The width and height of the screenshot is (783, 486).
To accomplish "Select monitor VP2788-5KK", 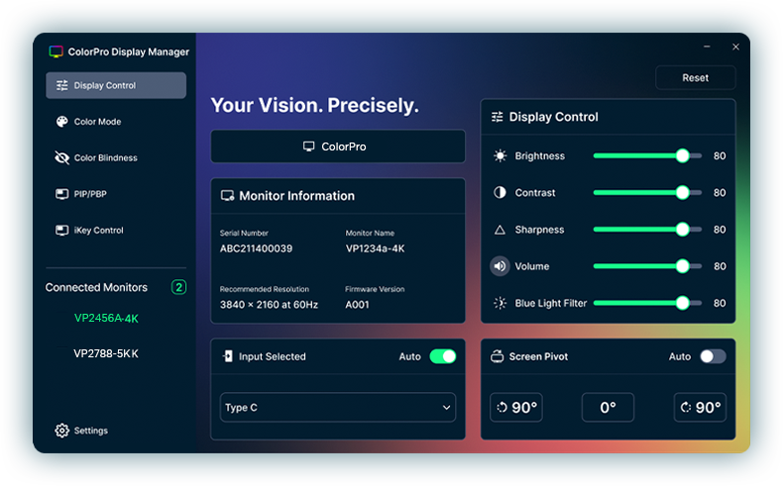I will 106,353.
